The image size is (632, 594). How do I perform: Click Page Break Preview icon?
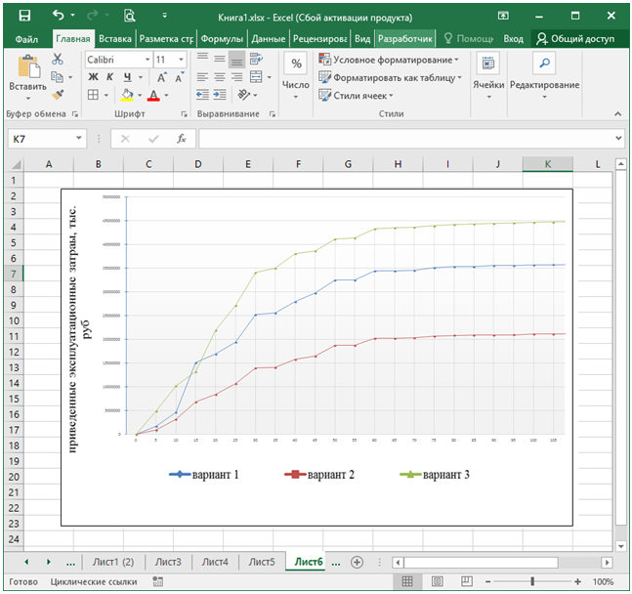click(x=466, y=581)
